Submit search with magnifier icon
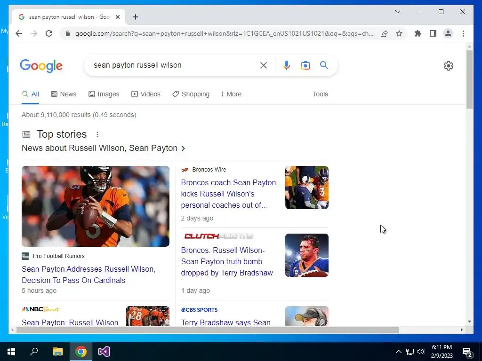The image size is (482, 361). [x=324, y=65]
